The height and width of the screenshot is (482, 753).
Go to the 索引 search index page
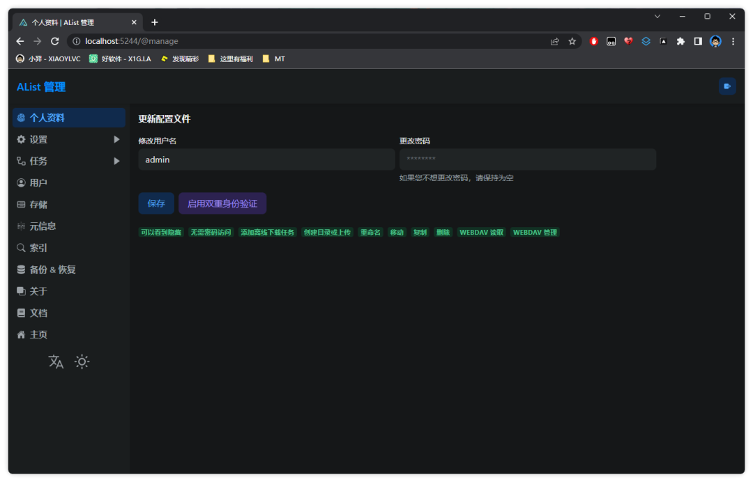(x=38, y=248)
